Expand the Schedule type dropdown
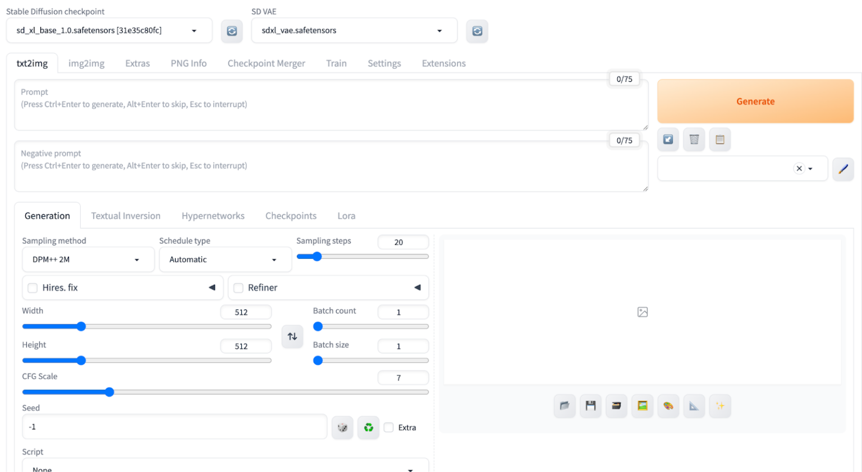Screen dimensions: 862x472 tap(224, 260)
